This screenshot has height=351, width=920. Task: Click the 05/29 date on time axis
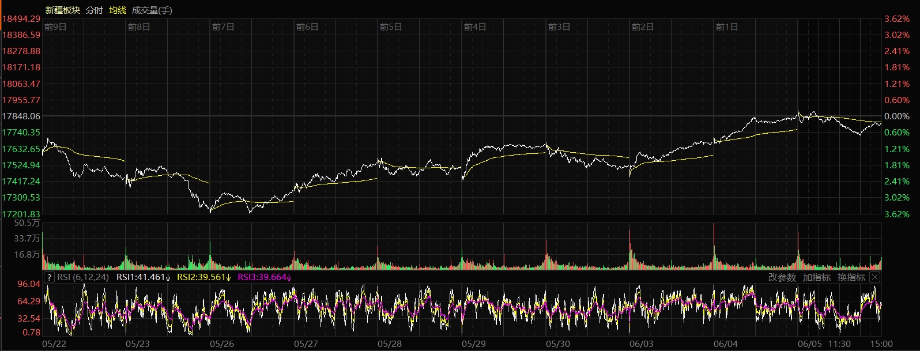(474, 344)
